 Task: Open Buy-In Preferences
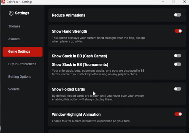22,64
